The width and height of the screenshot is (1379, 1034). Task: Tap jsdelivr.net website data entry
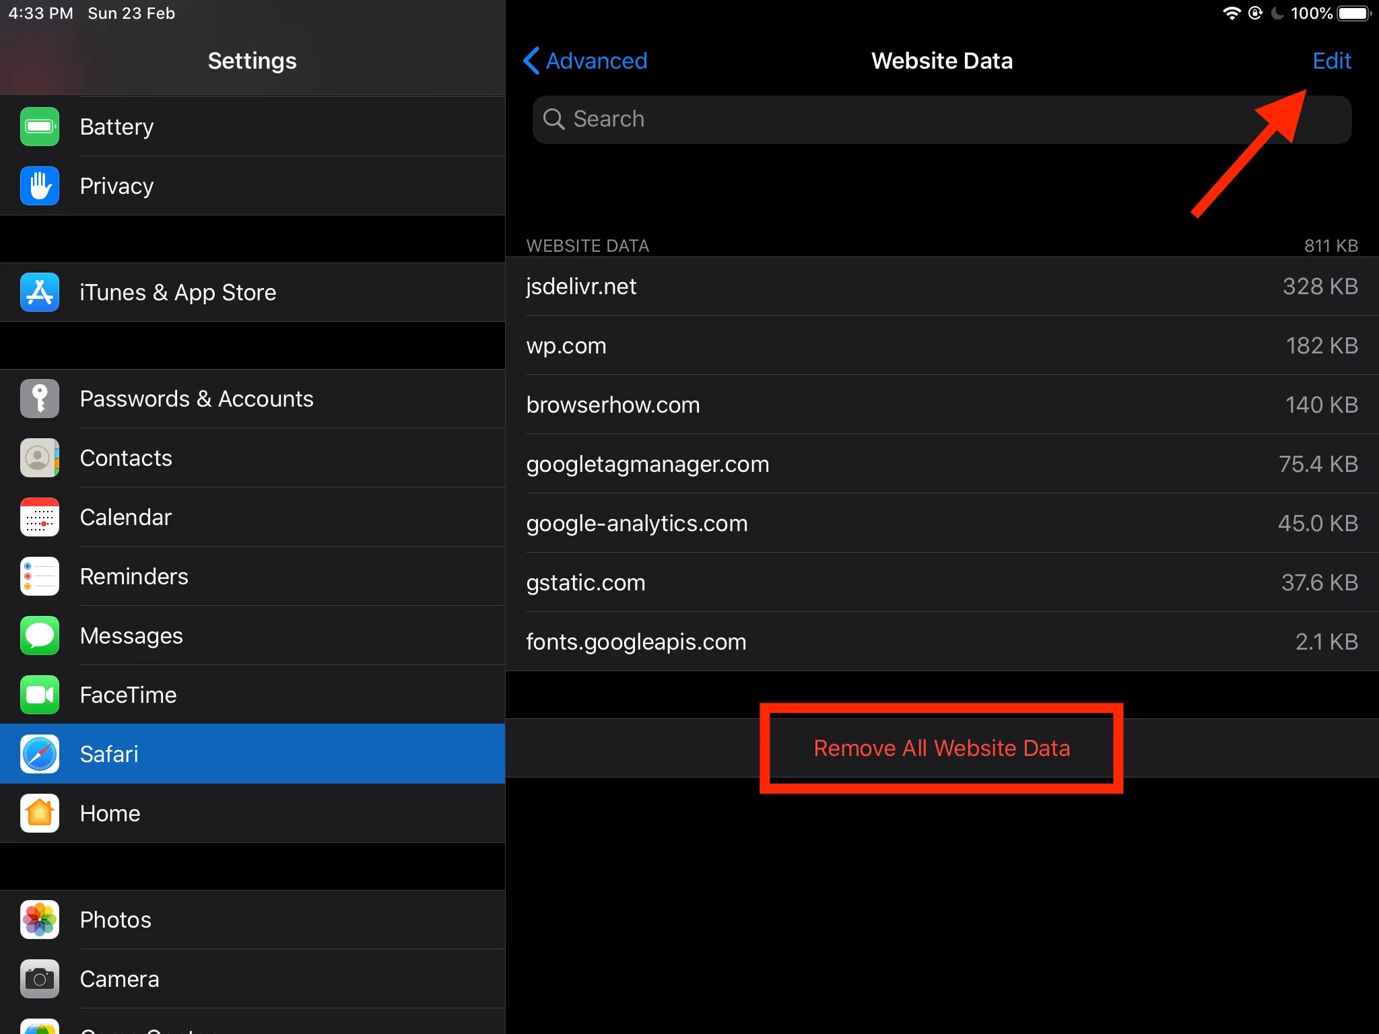tap(943, 285)
